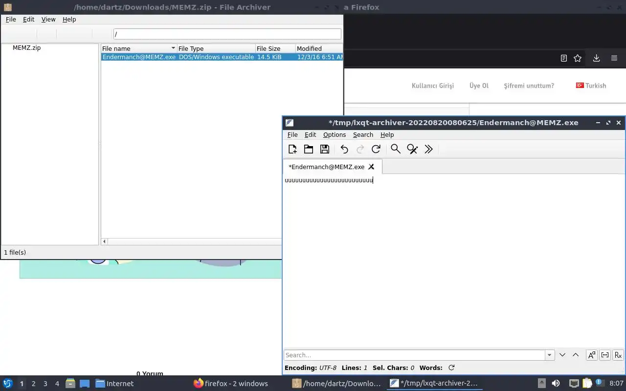
Task: Click the Üye Ol link in Firefox
Action: tap(479, 86)
